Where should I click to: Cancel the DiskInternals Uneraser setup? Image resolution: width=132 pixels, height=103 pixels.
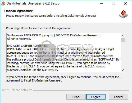coord(119,97)
